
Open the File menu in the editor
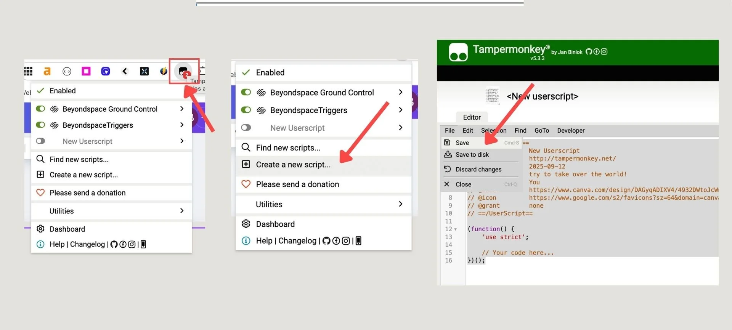(450, 130)
